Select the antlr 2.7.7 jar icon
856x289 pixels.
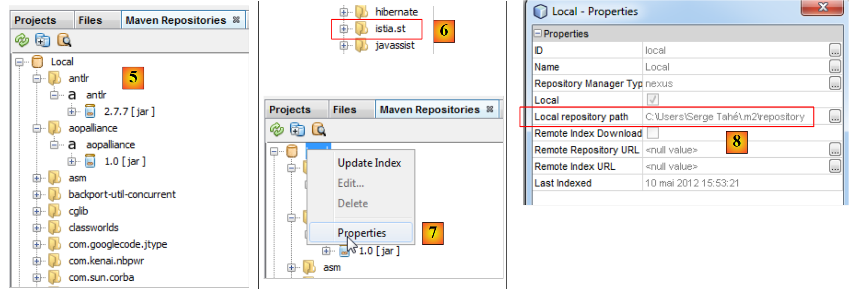click(x=90, y=111)
